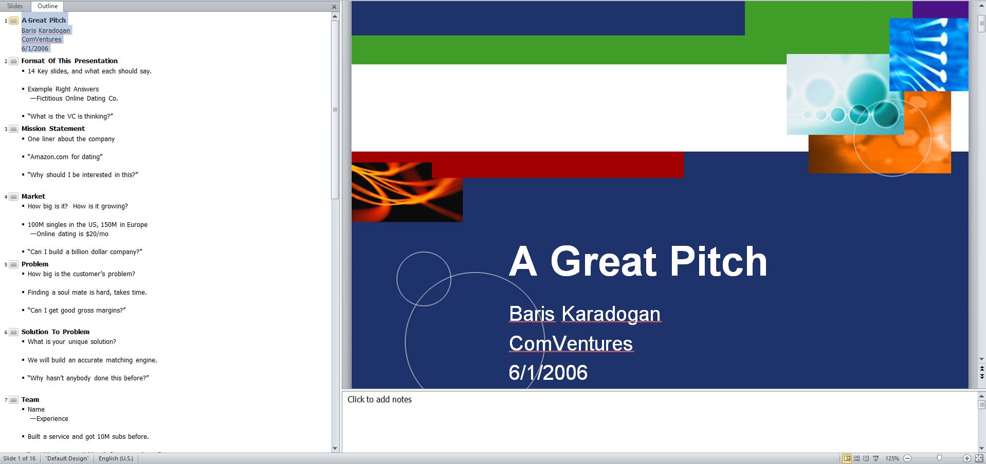This screenshot has height=464, width=986.
Task: Click the slide area scroll down arrow
Action: (981, 359)
